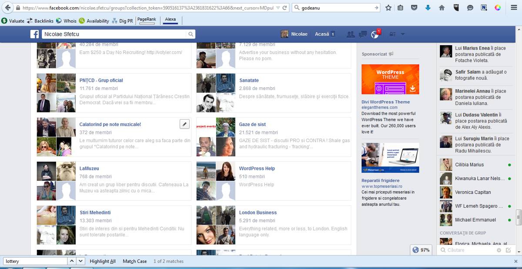Open the Nicolae profile link in the header
This screenshot has width=522, height=269.
tap(294, 34)
